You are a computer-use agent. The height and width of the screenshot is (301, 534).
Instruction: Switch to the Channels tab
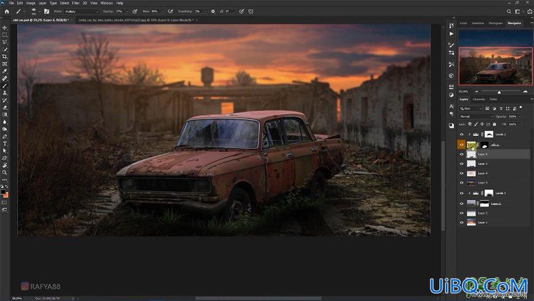479,99
